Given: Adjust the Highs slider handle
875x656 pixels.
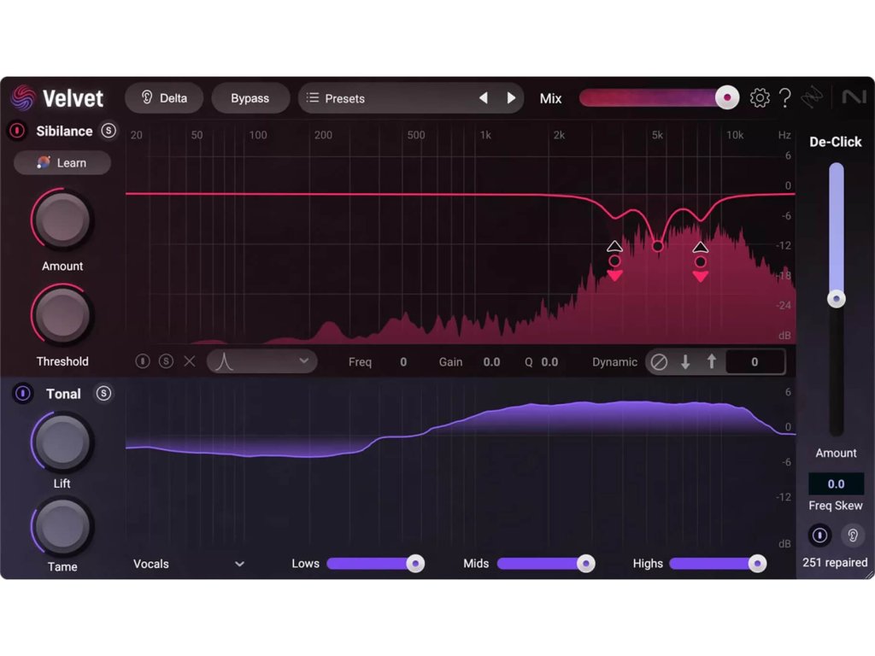Looking at the screenshot, I should point(757,564).
